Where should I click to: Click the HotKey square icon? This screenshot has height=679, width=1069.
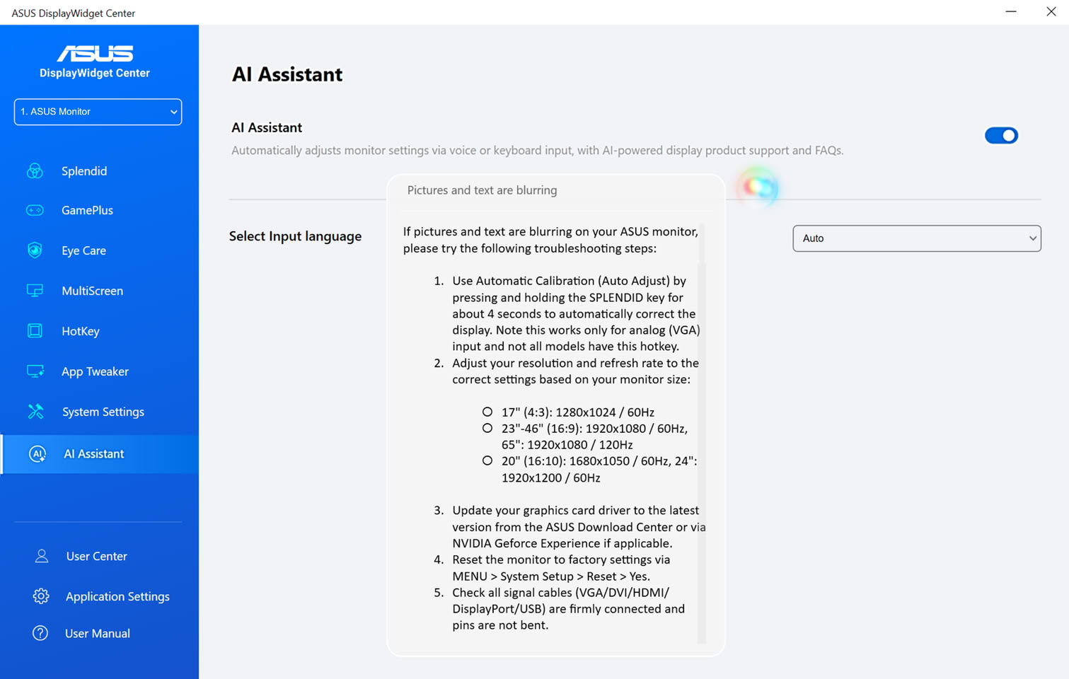(35, 331)
